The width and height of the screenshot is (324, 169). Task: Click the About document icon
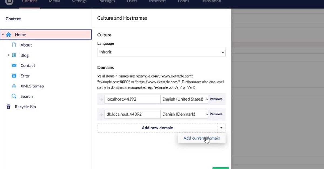coord(14,45)
